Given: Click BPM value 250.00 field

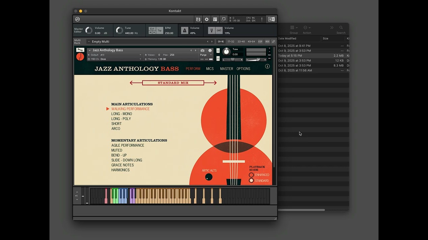Looking at the screenshot, I should (169, 33).
